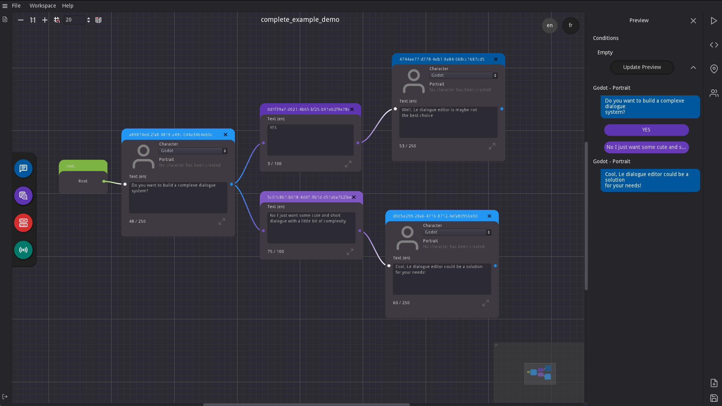The width and height of the screenshot is (722, 406).
Task: Open the Help menu
Action: coord(68,6)
